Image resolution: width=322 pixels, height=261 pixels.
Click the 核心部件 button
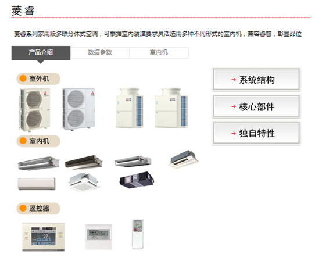(x=256, y=106)
